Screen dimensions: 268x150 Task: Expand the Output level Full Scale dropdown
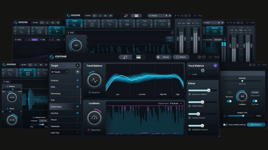click(176, 103)
